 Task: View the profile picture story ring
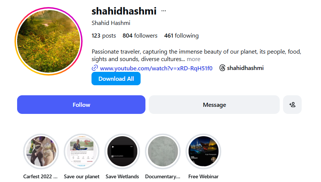tap(48, 41)
